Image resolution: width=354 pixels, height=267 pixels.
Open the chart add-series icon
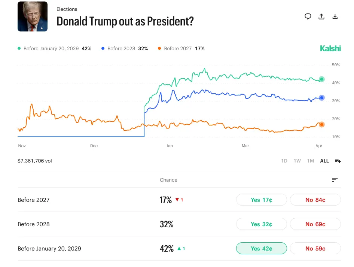338,161
